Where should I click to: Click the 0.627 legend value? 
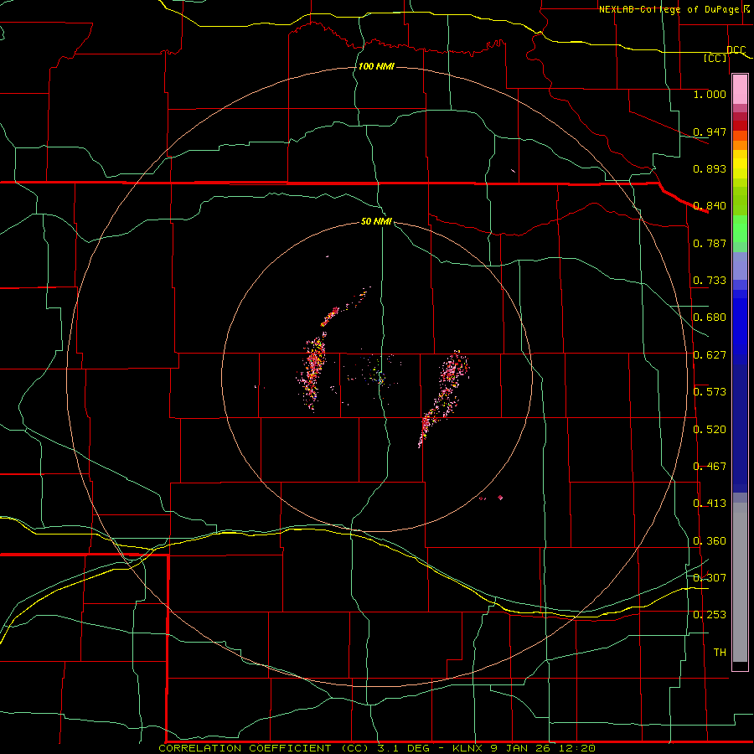[710, 355]
